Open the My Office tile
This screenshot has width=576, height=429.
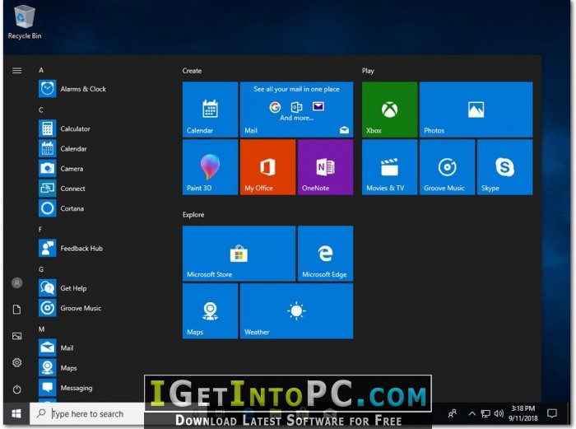pos(267,167)
